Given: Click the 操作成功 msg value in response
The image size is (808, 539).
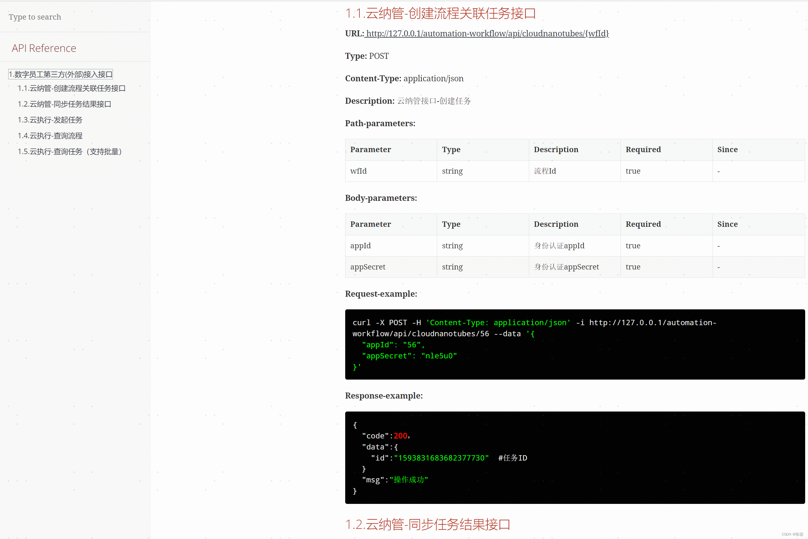Looking at the screenshot, I should [x=408, y=480].
